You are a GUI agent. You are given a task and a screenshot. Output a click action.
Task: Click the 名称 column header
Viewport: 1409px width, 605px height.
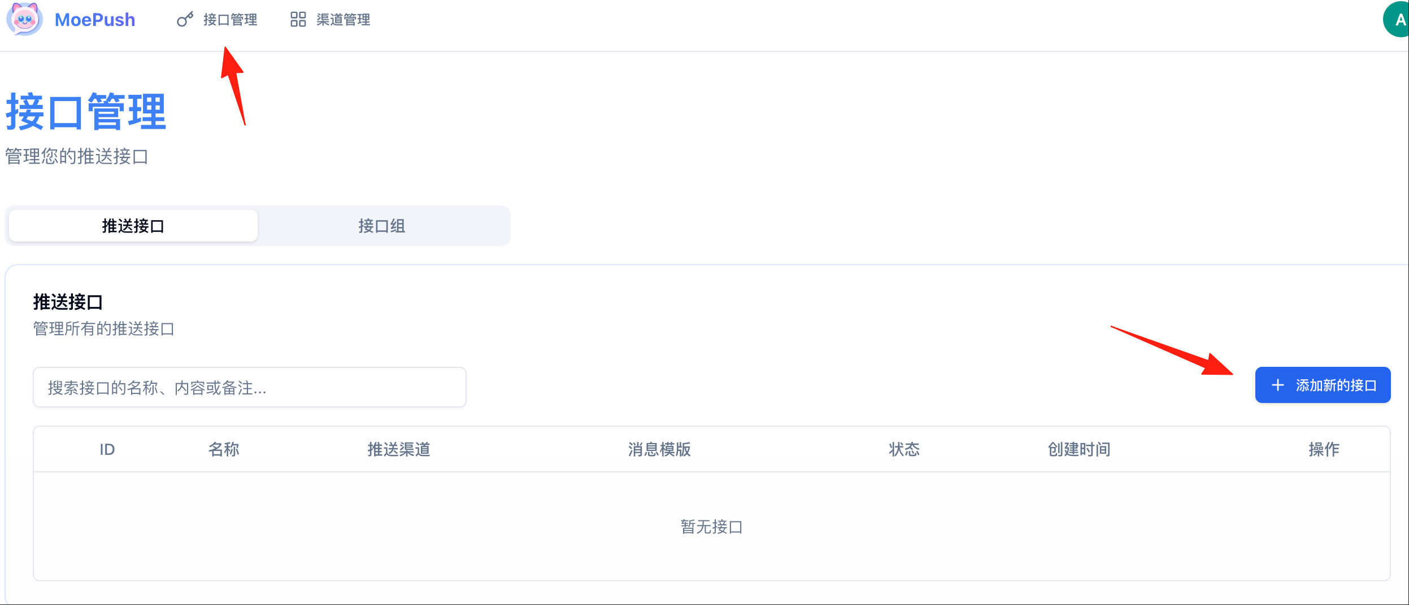[x=224, y=449]
